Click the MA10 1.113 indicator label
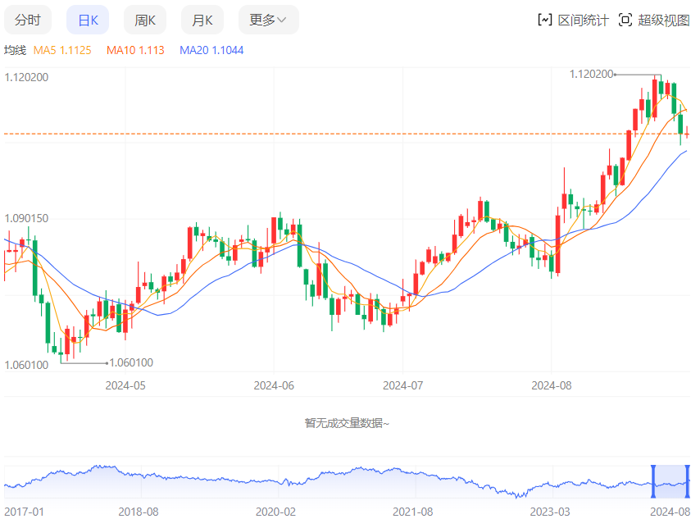This screenshot has height=519, width=700. (135, 50)
